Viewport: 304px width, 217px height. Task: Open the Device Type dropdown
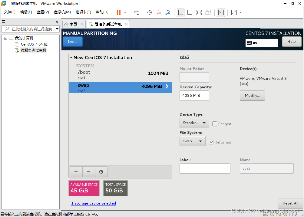click(194, 123)
